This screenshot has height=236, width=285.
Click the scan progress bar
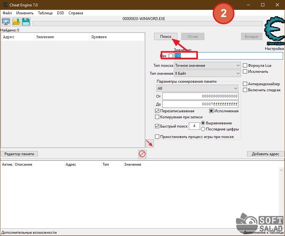pos(147,24)
